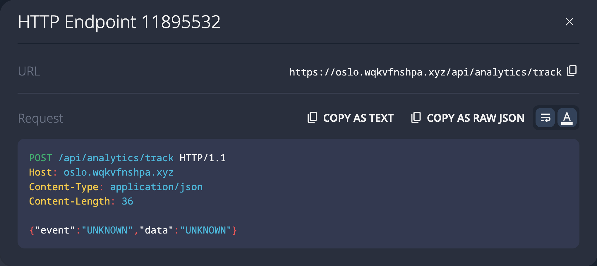Click the POST method in the request
597x266 pixels.
tap(40, 158)
